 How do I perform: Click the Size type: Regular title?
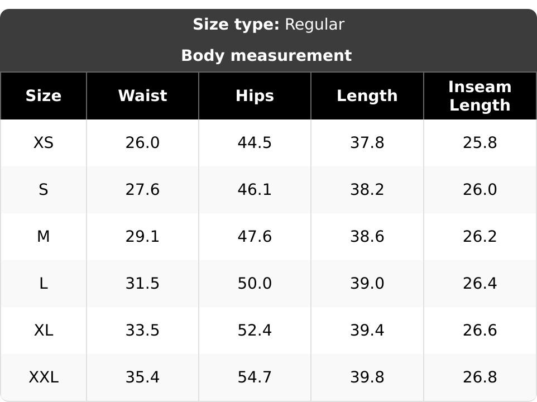268,25
